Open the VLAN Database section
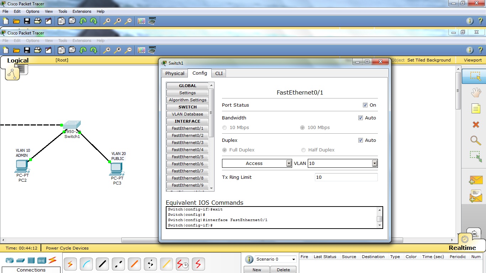The image size is (486, 273). [x=187, y=114]
